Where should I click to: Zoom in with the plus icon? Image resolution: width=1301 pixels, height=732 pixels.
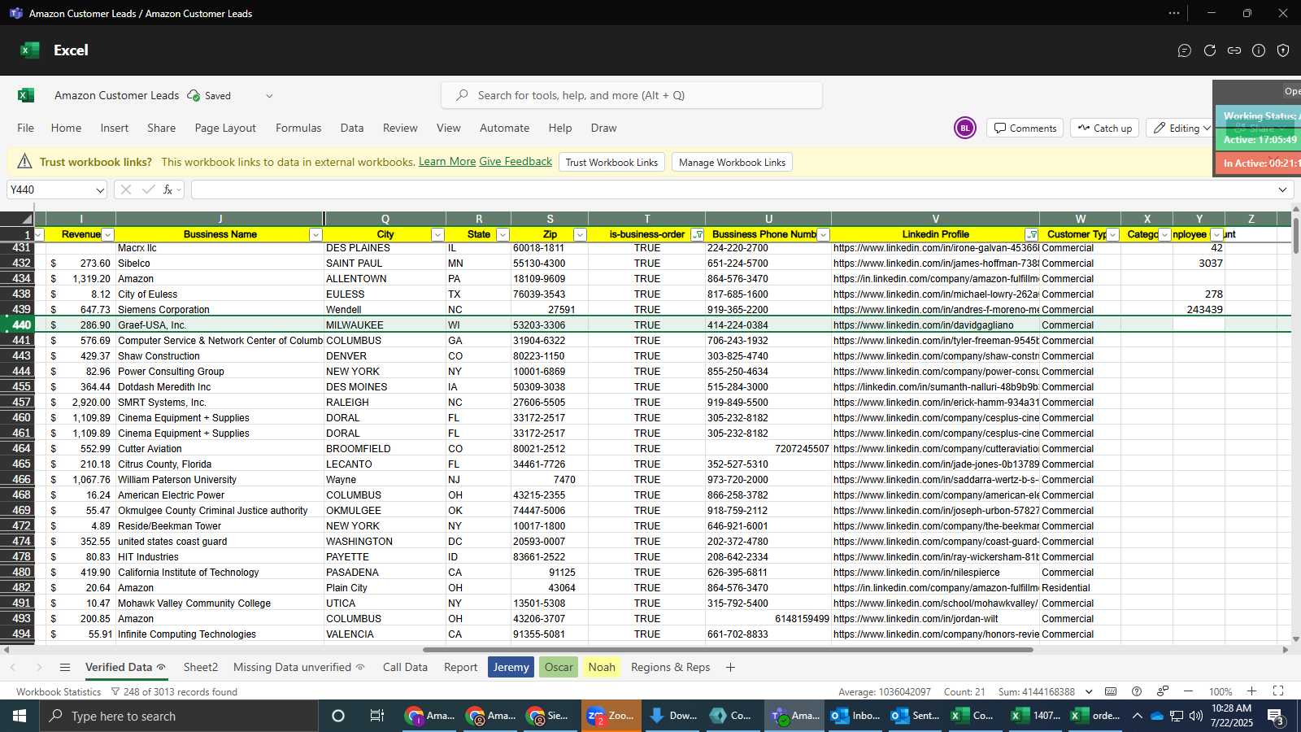tap(1252, 691)
